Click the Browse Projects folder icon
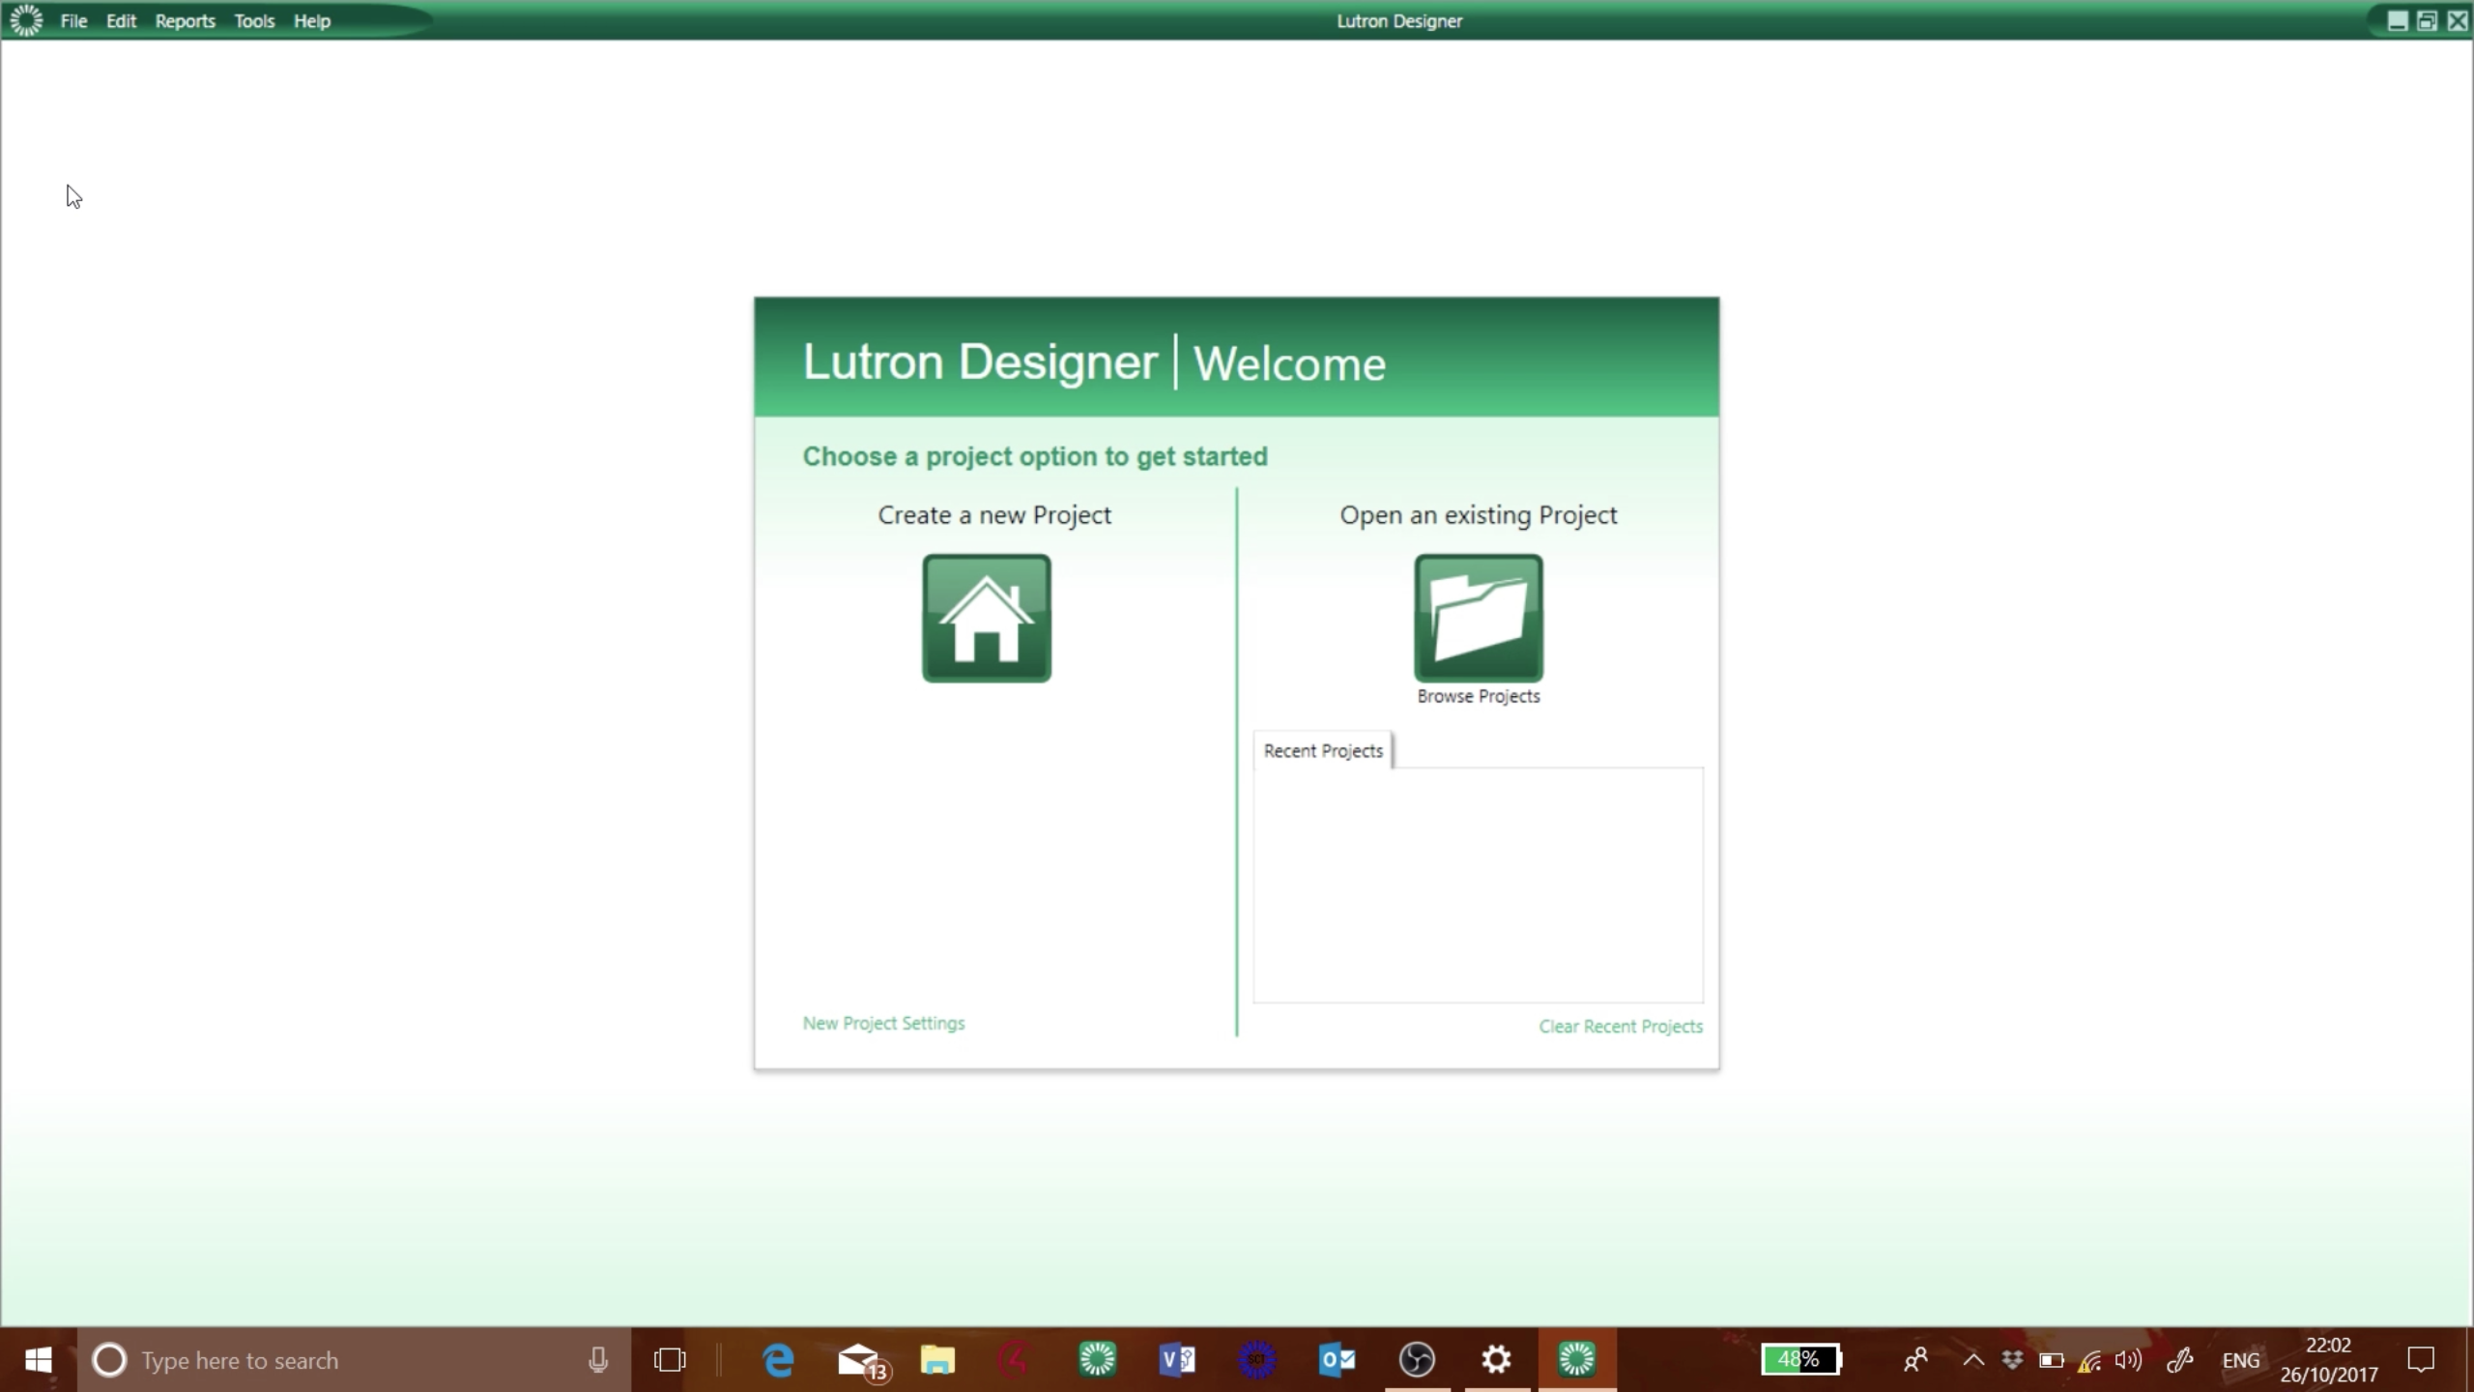 coord(1478,619)
